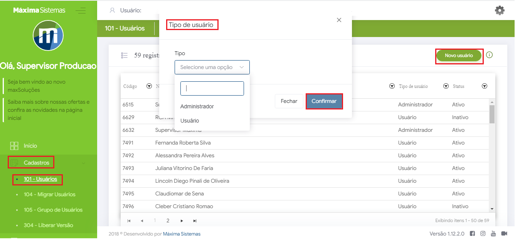Click code cell 6515
Screen dimensions: 520x239
click(128, 104)
